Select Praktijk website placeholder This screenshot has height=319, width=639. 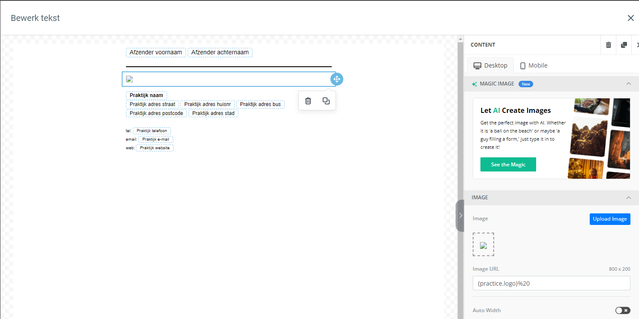click(x=155, y=148)
